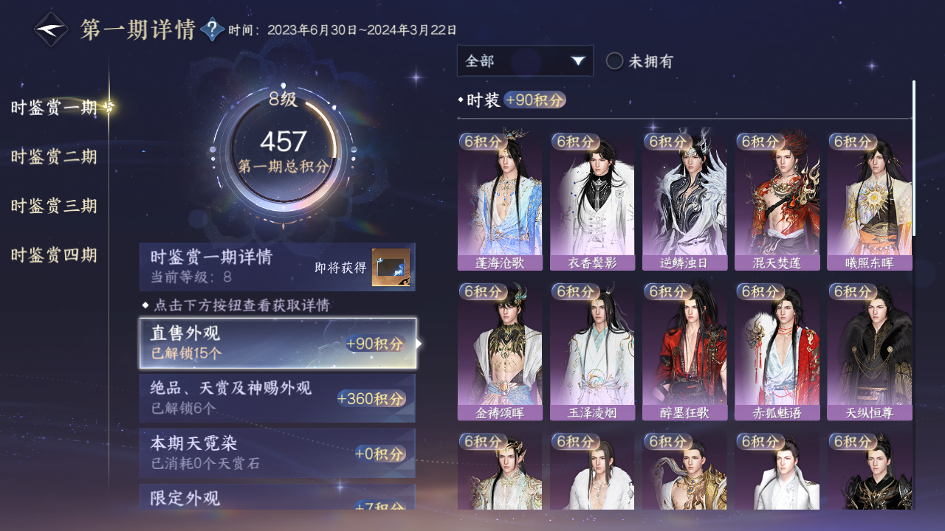Click the dropdown arrow beside 全部

pos(578,61)
